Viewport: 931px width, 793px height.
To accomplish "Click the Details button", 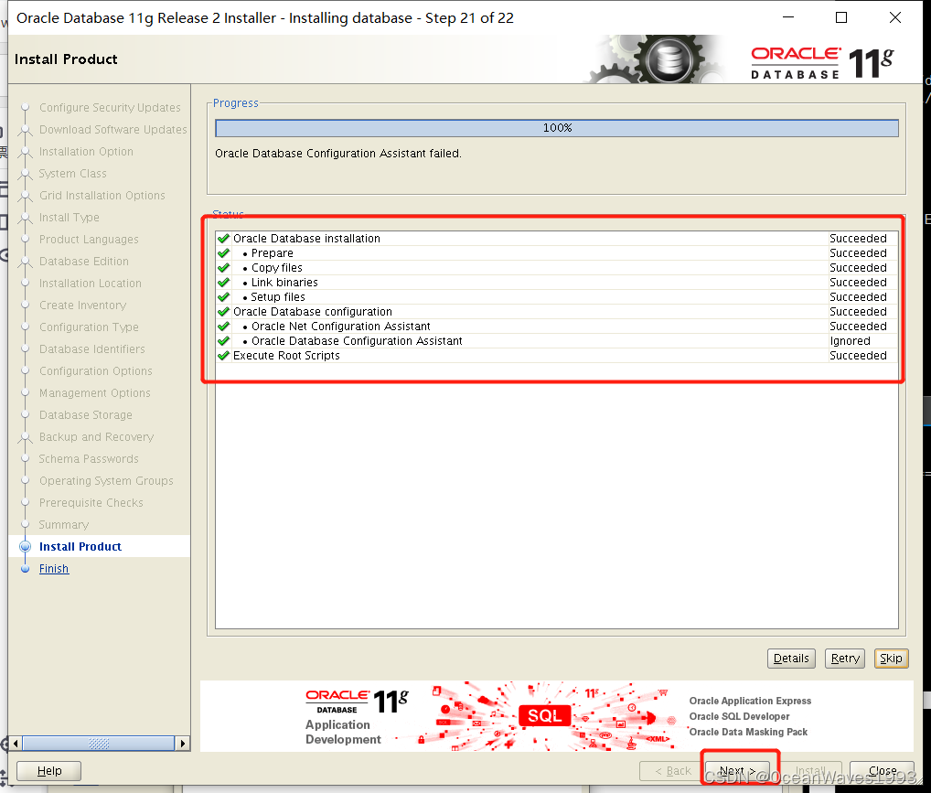I will [x=791, y=659].
